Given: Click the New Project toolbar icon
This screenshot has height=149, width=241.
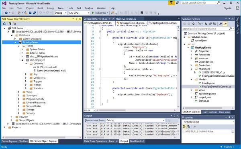Looking at the screenshot, I should tap(19, 13).
